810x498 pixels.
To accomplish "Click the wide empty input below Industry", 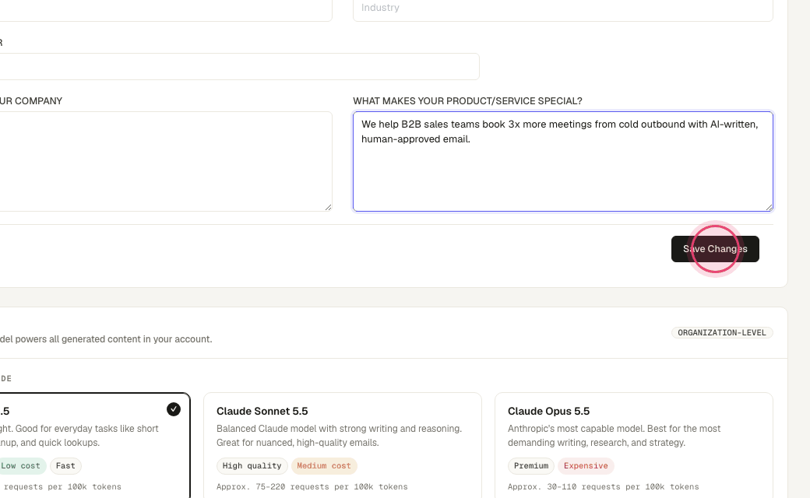I will 239,67.
